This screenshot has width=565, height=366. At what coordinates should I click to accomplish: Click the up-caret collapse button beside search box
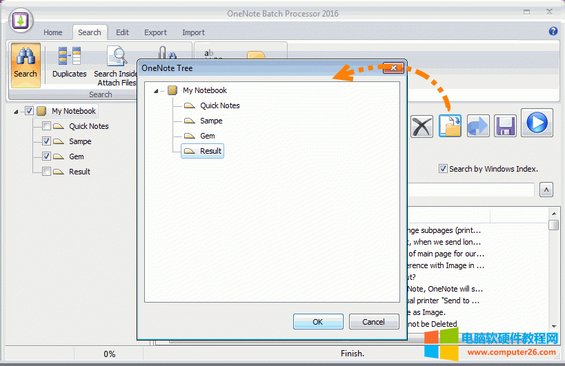point(546,190)
